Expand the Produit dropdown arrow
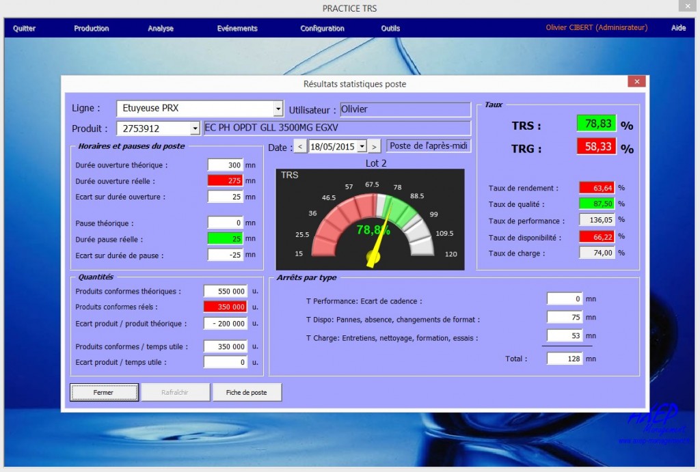 pos(195,128)
